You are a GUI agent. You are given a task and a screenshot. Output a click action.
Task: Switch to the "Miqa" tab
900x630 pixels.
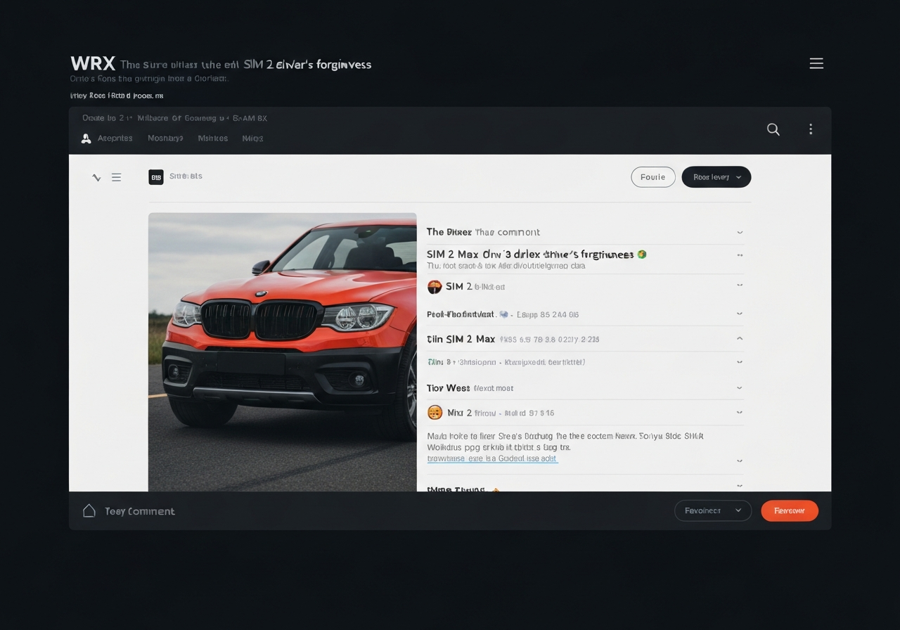[252, 139]
